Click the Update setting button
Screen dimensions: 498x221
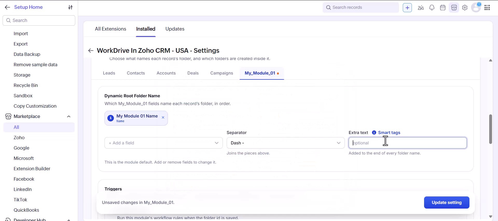pos(447,203)
